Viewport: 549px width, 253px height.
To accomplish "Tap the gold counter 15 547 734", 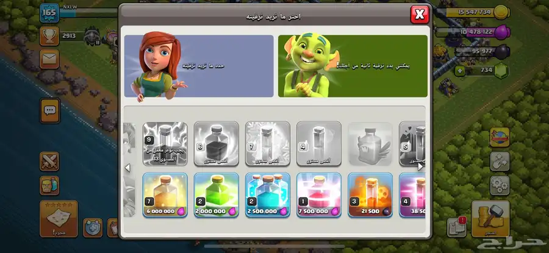I will tap(475, 12).
